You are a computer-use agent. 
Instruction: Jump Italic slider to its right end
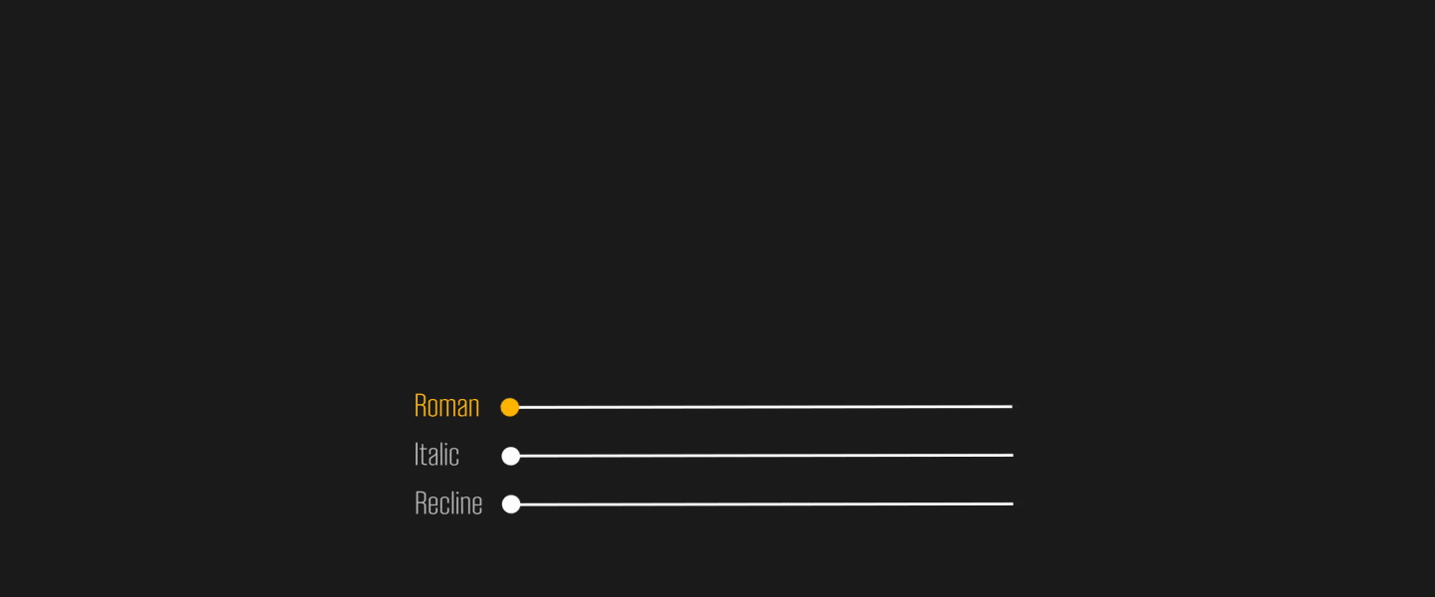point(1011,455)
